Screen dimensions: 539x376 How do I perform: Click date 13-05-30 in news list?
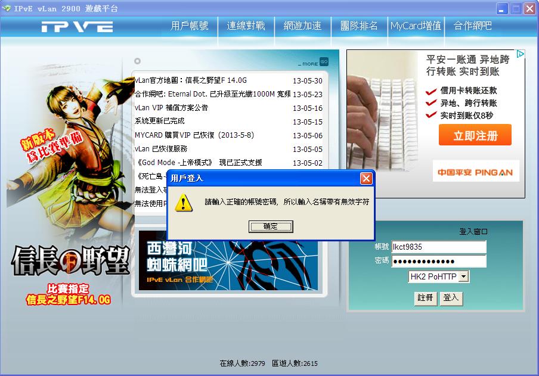[308, 81]
